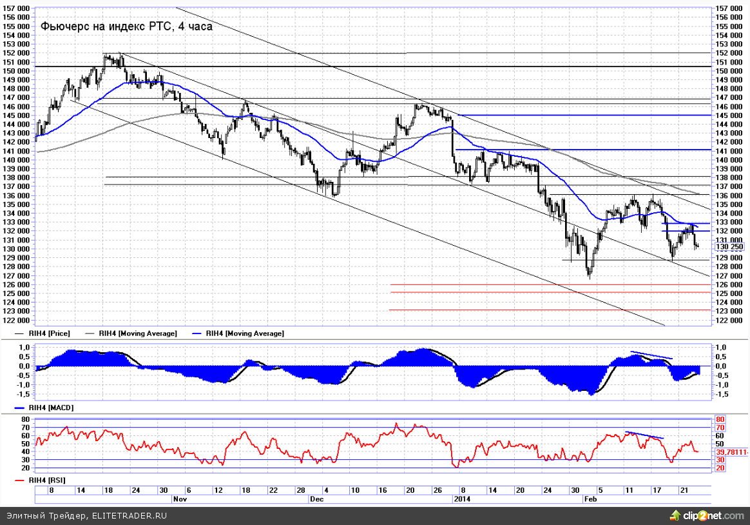Viewport: 750px width, 525px height.
Task: Click the Dec month marker on time axis
Action: point(316,499)
